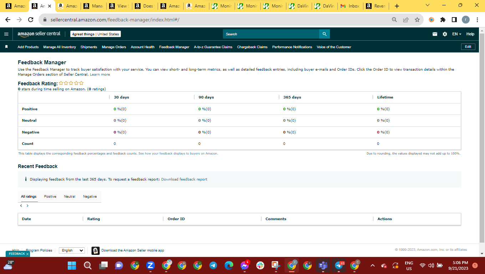Switch to the Neutral feedback tab
Viewport: 485px width, 274px height.
[x=70, y=197]
